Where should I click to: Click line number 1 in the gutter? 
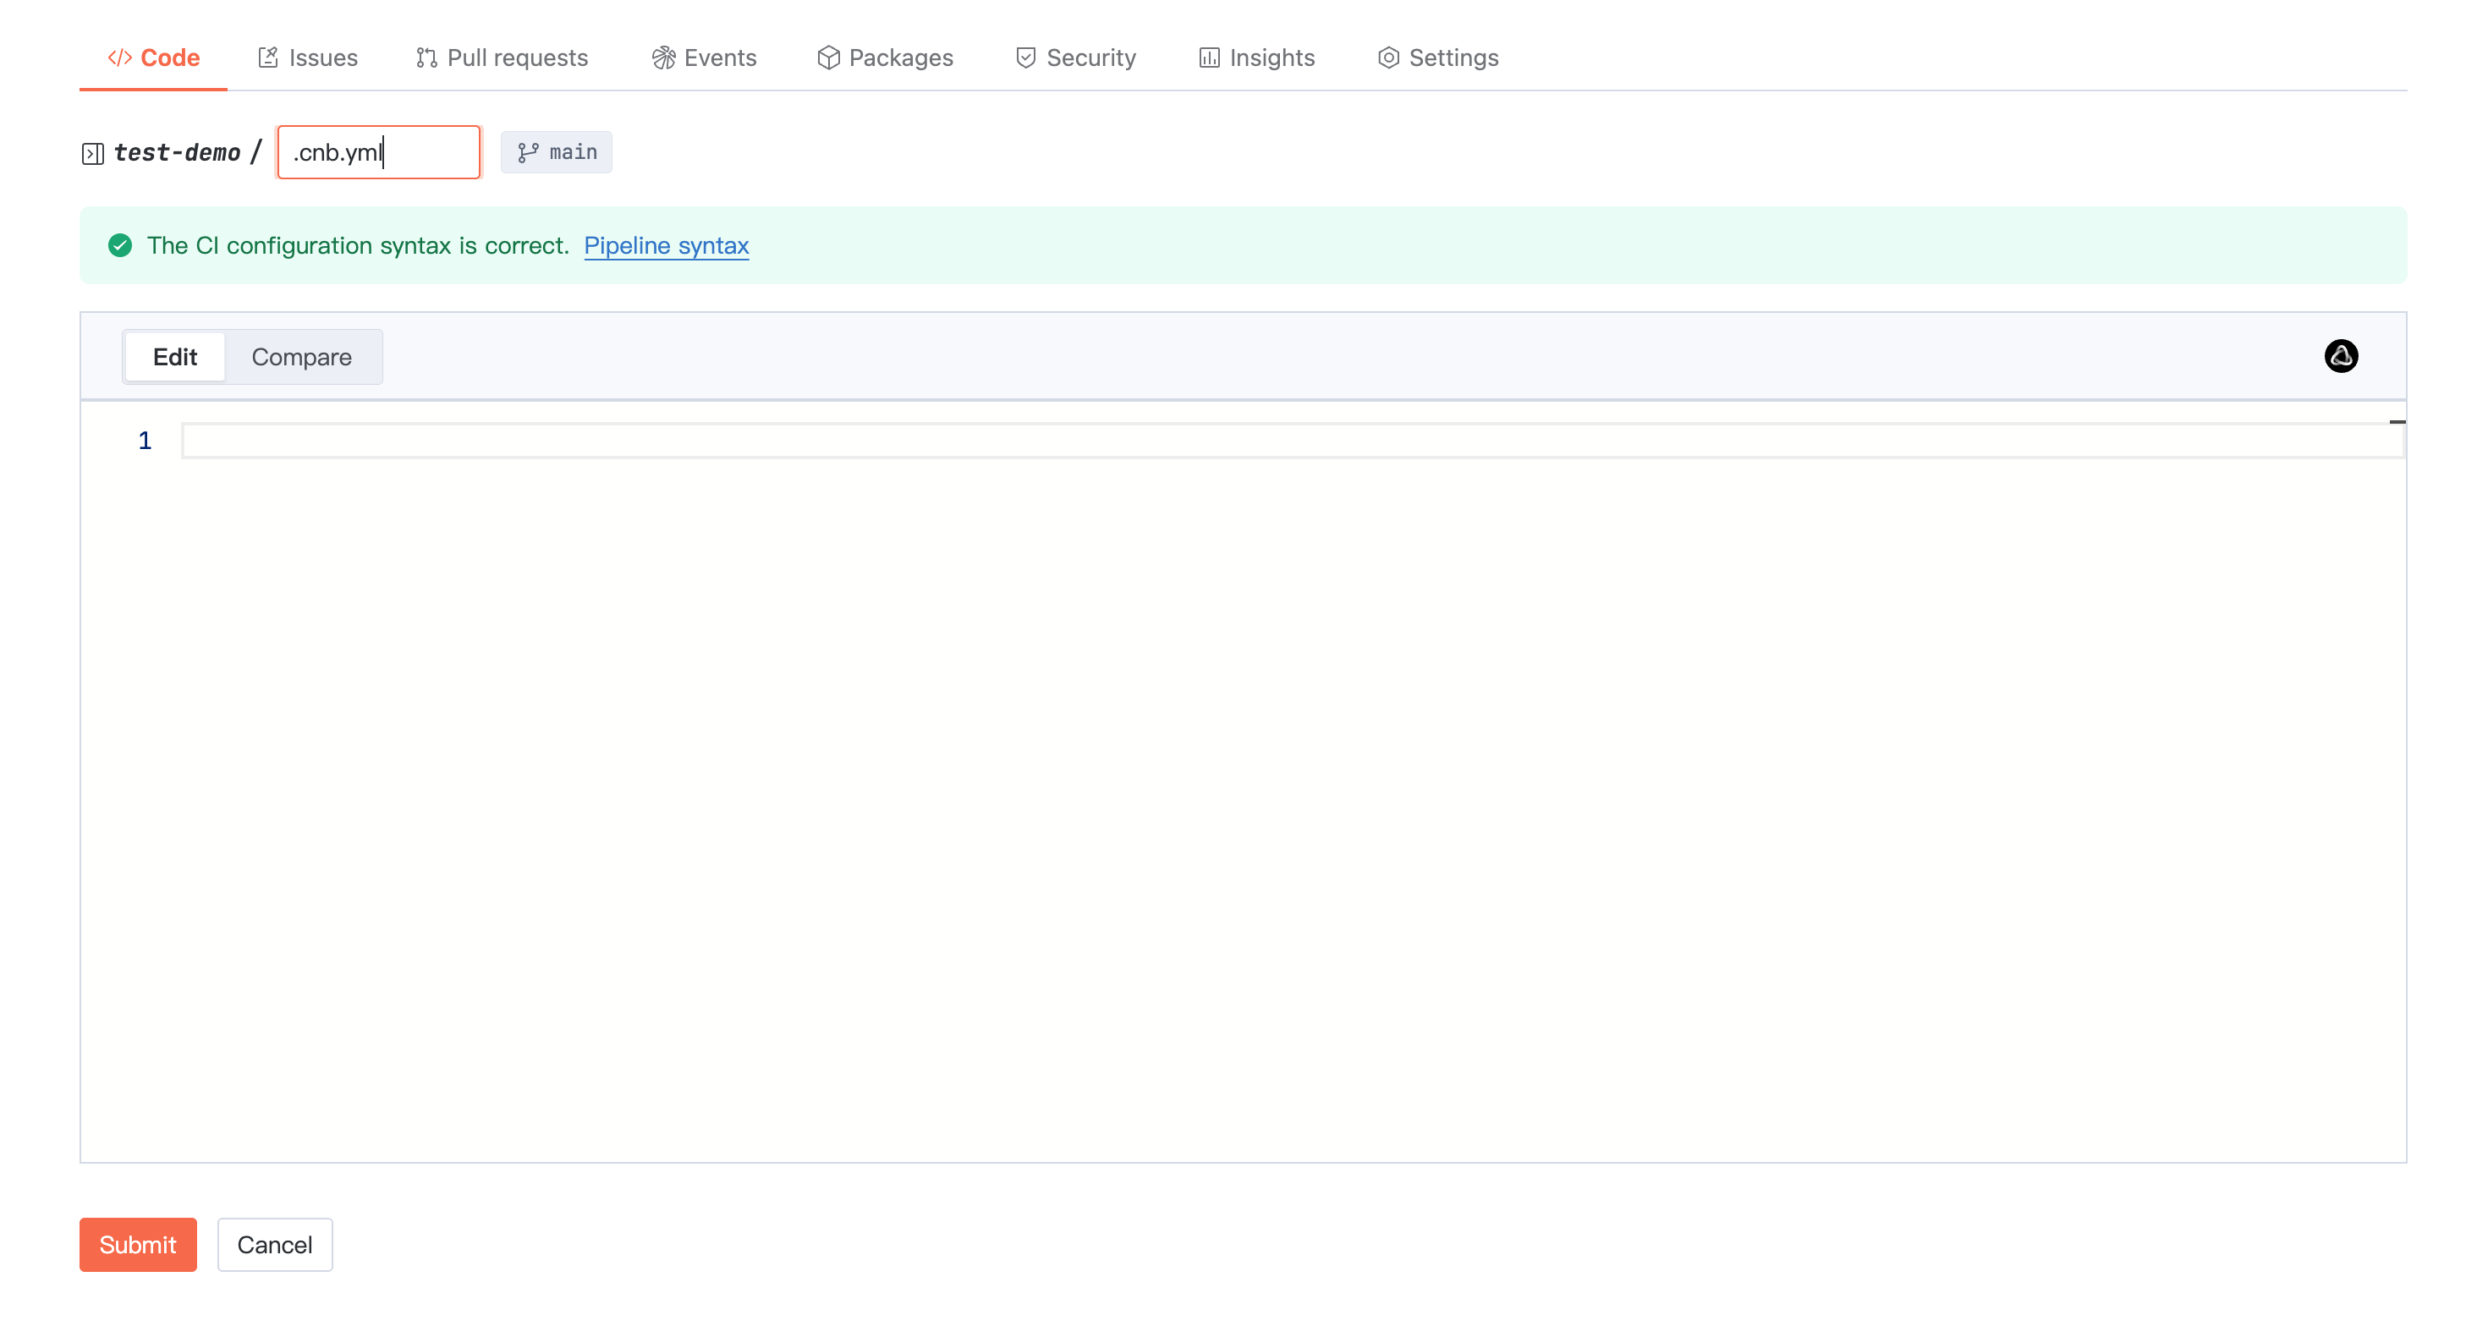144,441
